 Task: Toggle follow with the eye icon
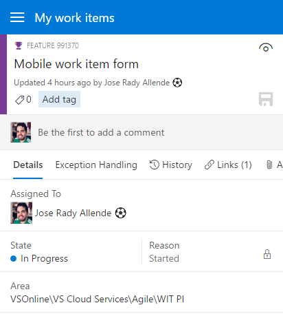[266, 48]
